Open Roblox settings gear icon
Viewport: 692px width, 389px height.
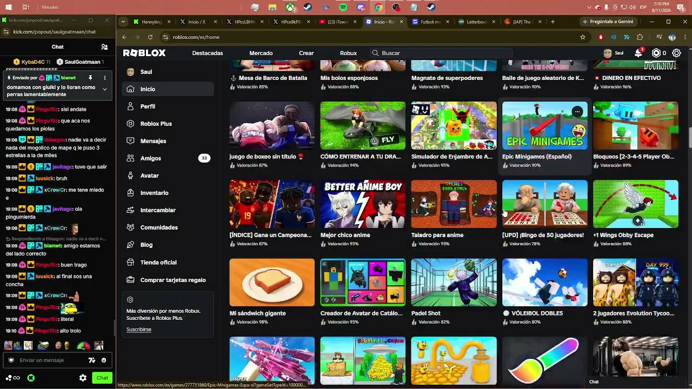click(676, 53)
